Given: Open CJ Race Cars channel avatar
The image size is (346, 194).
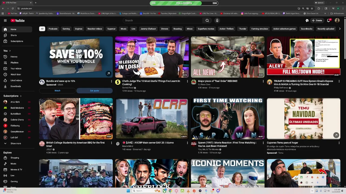Looking at the screenshot, I should point(194,82).
